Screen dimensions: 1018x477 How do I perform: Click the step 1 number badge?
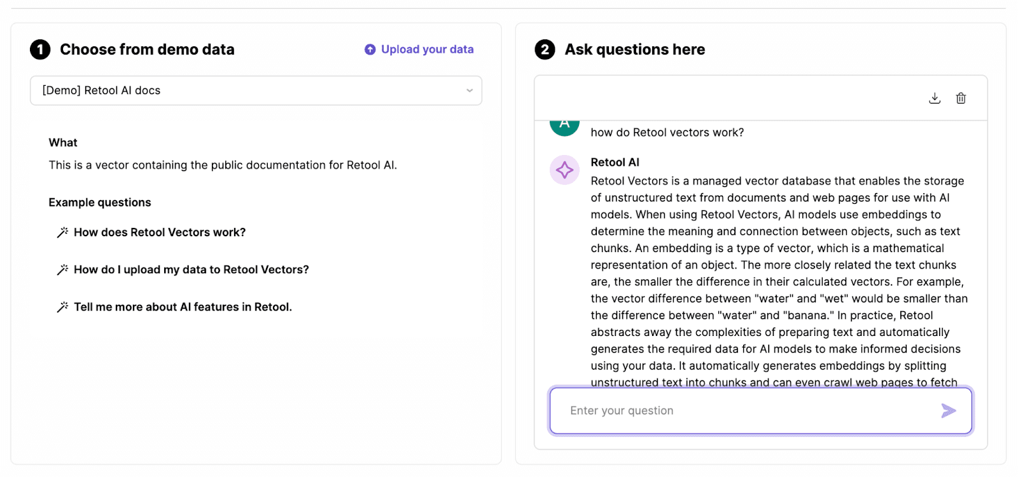(x=40, y=50)
